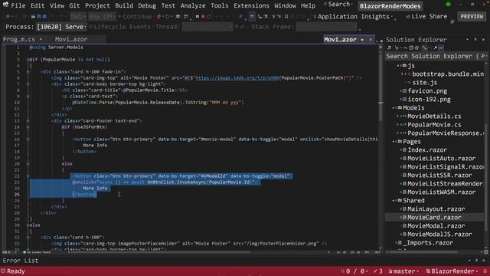The image size is (490, 276).
Task: Select Index.razor file
Action: click(427, 150)
